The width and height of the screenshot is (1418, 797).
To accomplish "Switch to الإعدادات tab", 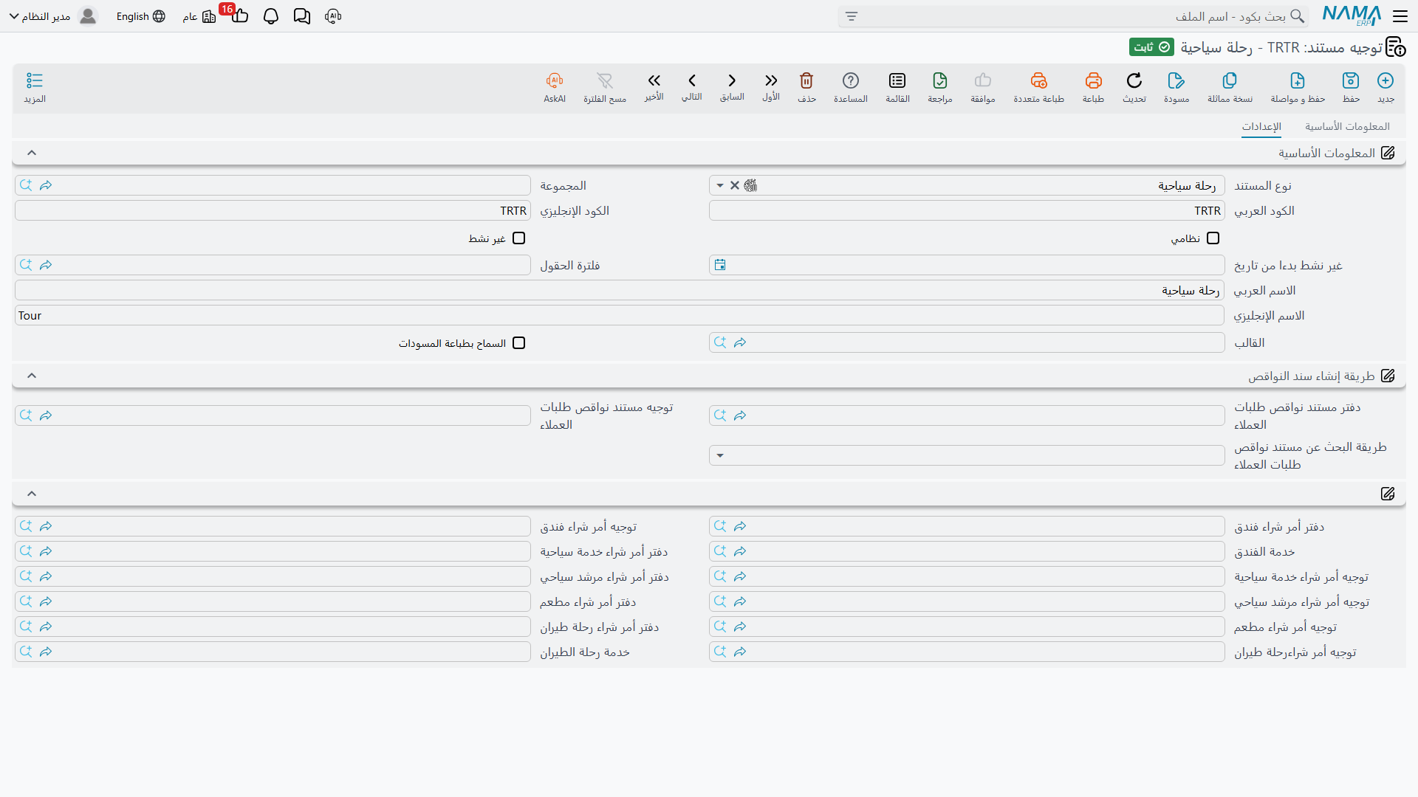I will (x=1261, y=126).
